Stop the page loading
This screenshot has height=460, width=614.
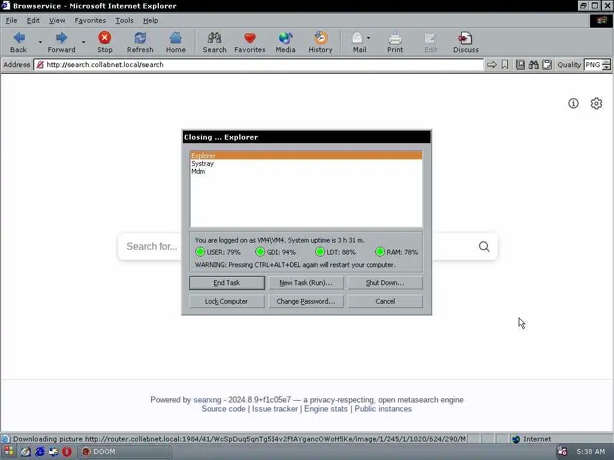[x=104, y=42]
